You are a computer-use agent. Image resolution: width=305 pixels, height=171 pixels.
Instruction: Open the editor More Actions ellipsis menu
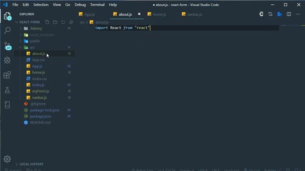pos(298,14)
